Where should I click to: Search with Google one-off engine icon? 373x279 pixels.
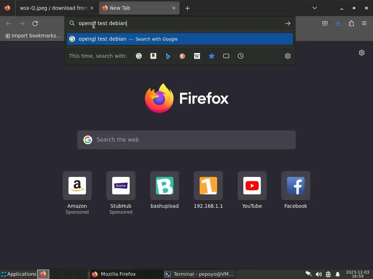pyautogui.click(x=139, y=56)
